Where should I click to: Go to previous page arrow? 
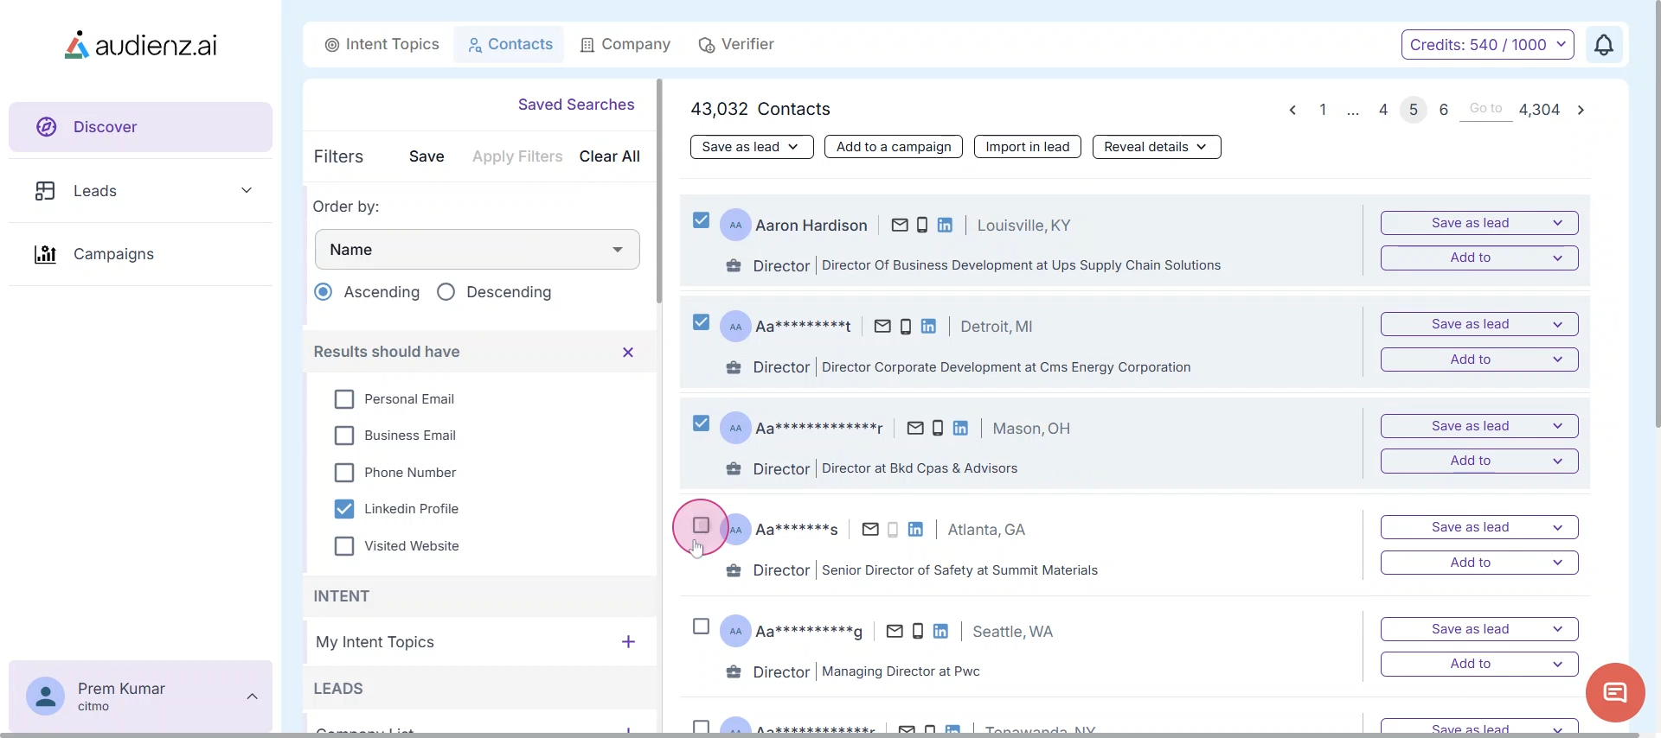click(1292, 110)
